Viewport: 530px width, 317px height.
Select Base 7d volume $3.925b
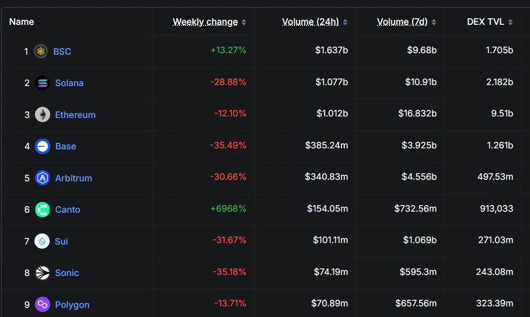point(419,145)
